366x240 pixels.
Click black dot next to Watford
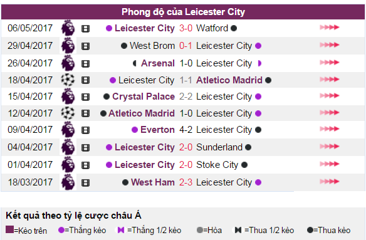tap(234, 28)
